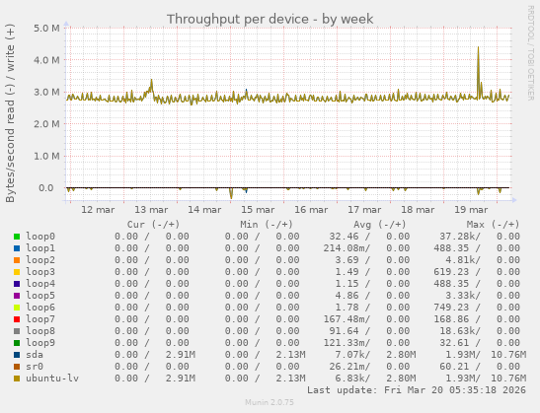Screen dimensions: 540x413
Task: Click the '2.0 M' y-axis label
Action: pos(46,124)
